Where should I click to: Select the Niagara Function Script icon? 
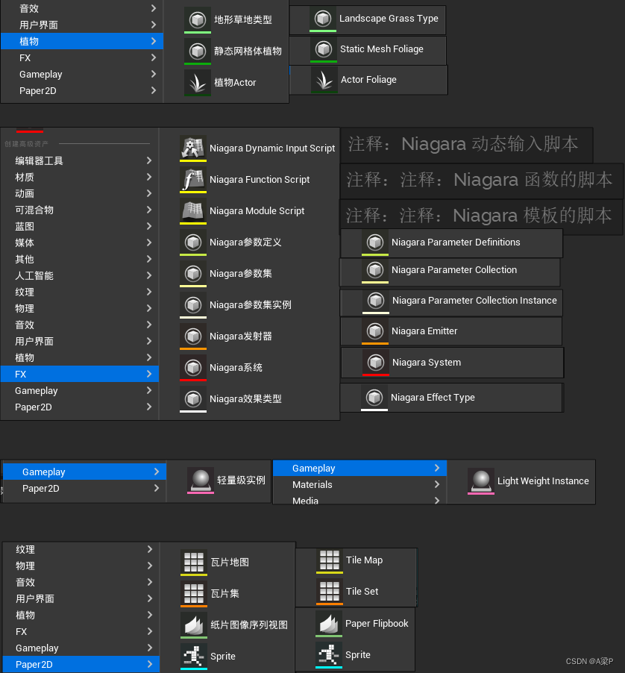(x=193, y=179)
